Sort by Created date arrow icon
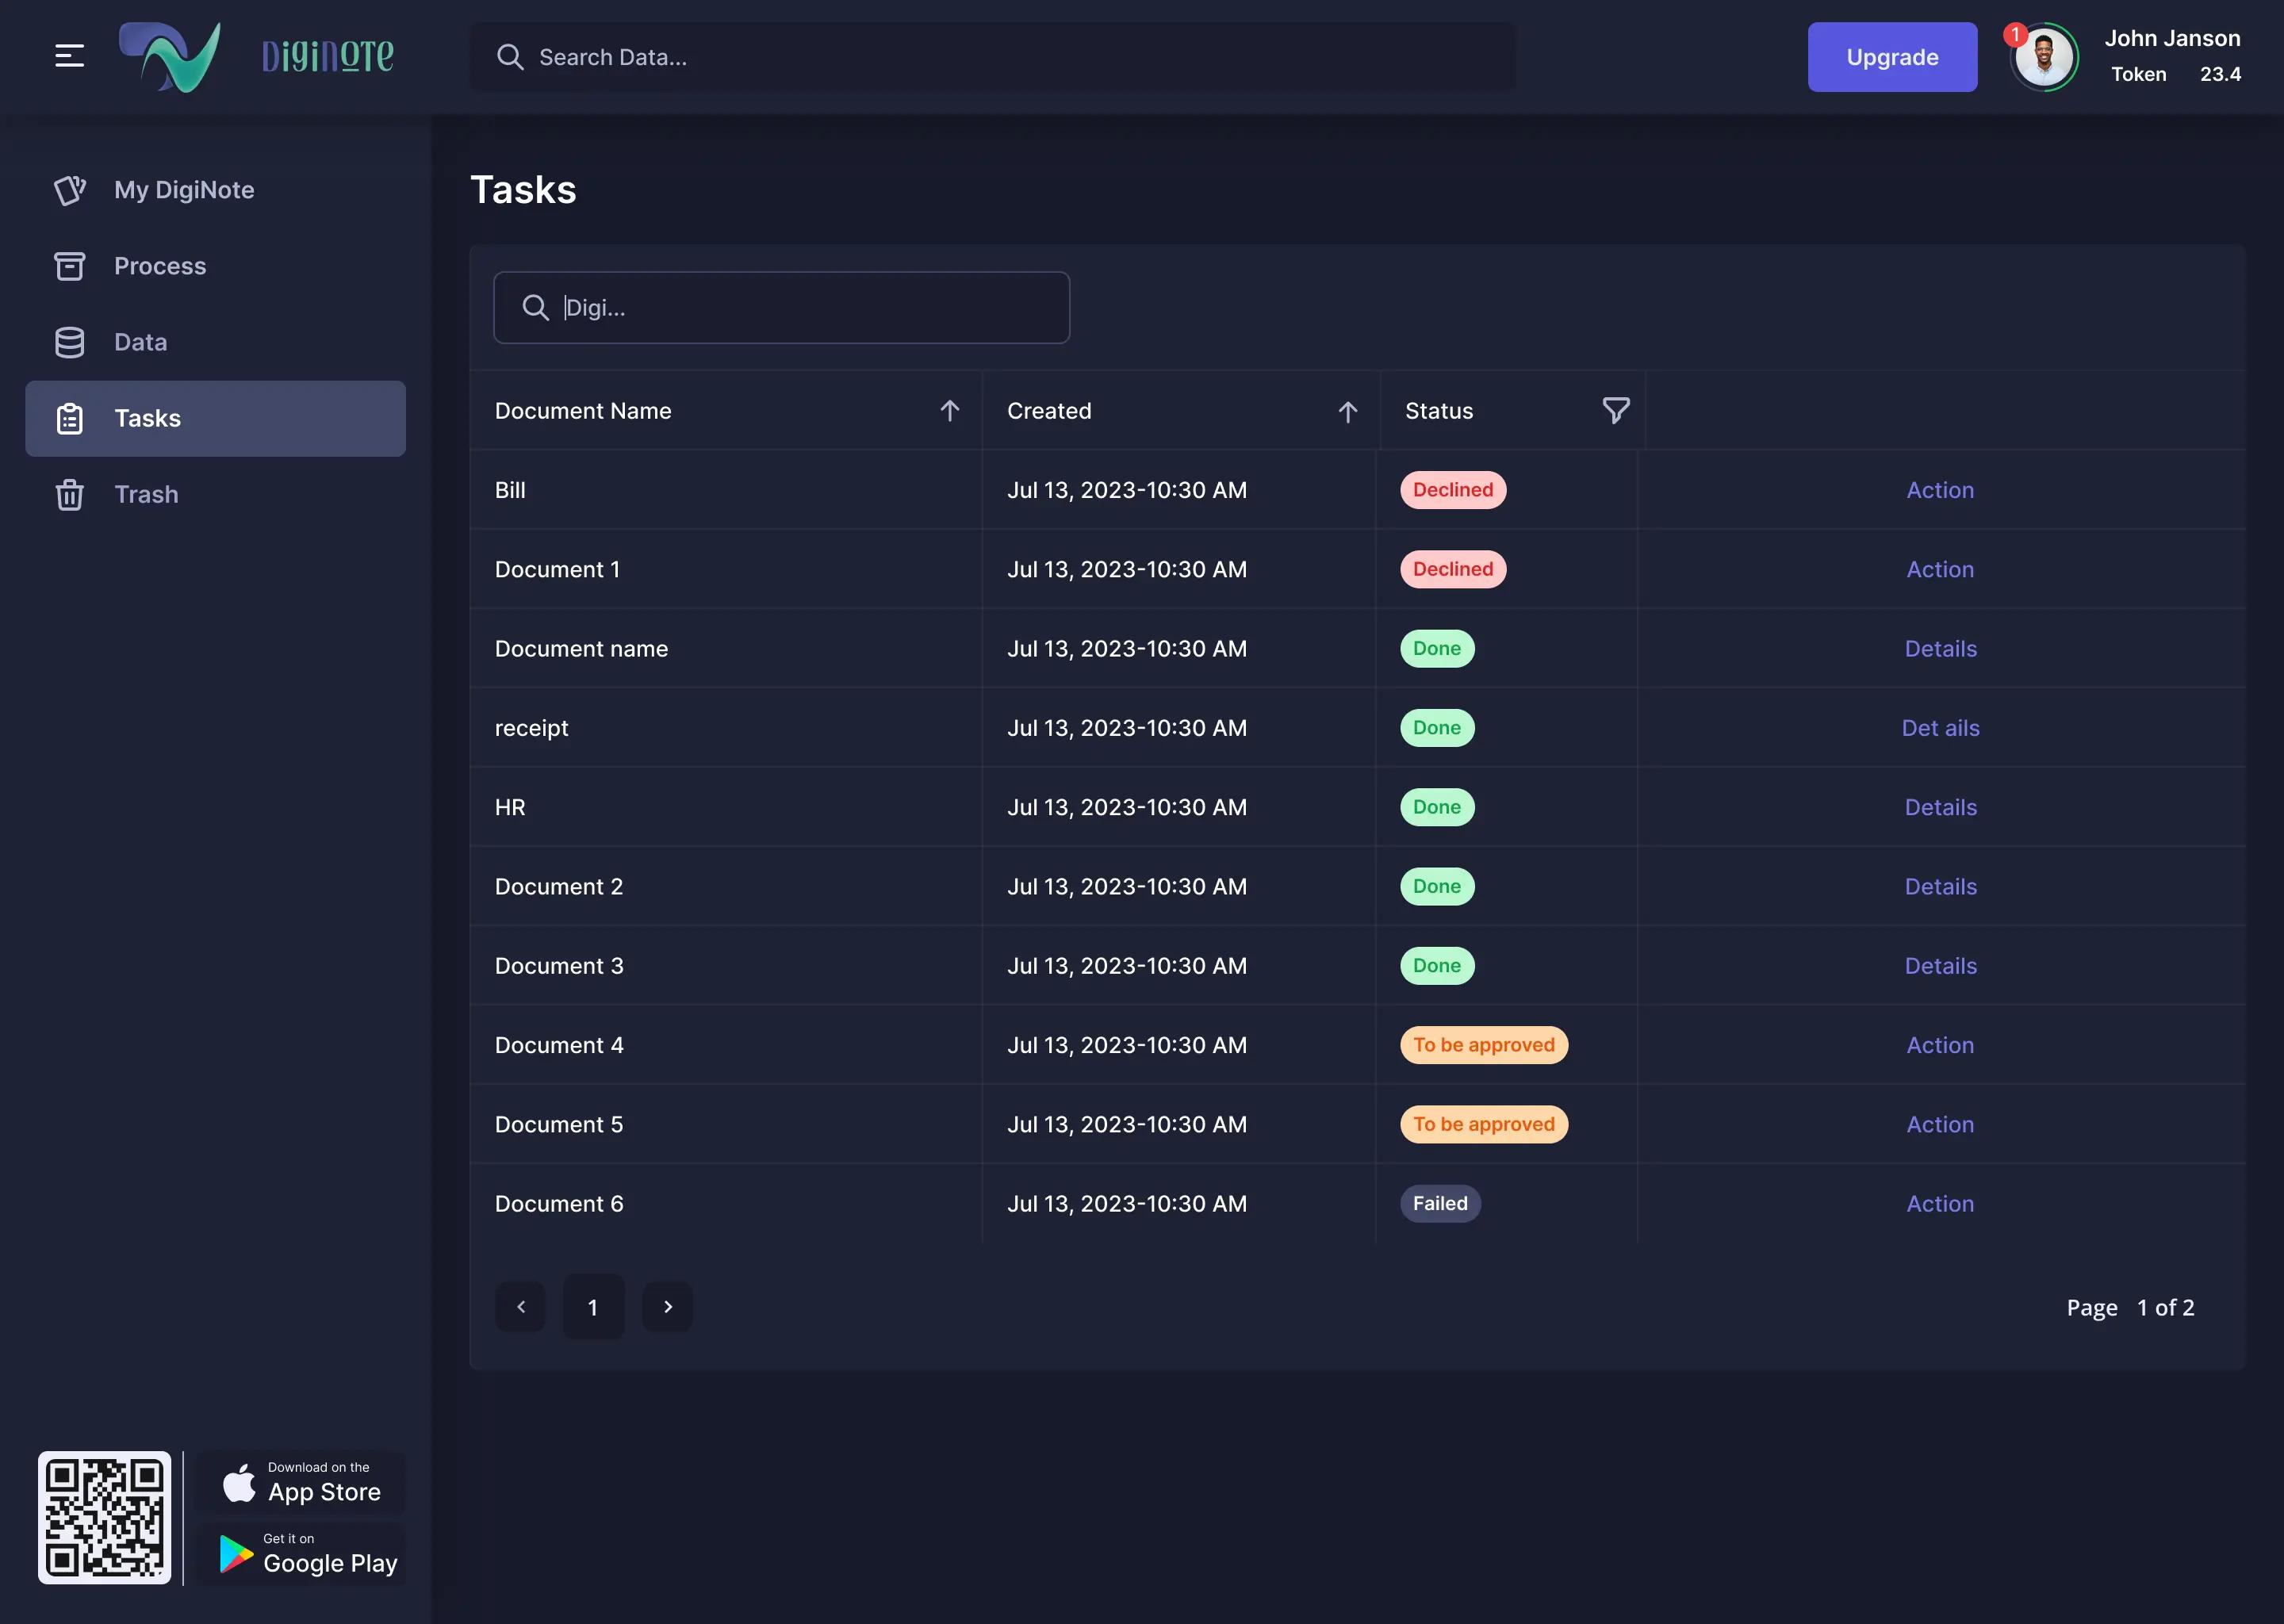The width and height of the screenshot is (2284, 1624). click(1347, 411)
